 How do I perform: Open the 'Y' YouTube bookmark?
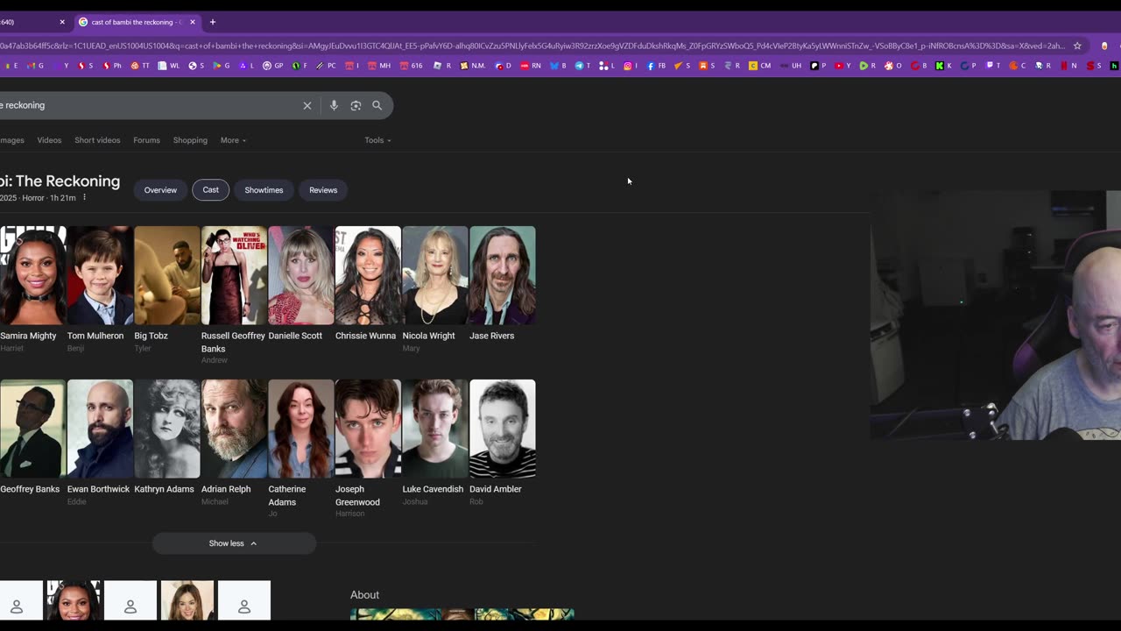[x=843, y=65]
